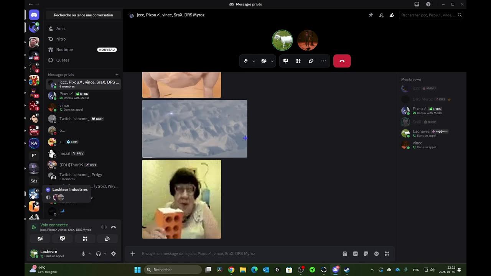Open the Nitro page
This screenshot has height=276, width=491.
click(83, 39)
